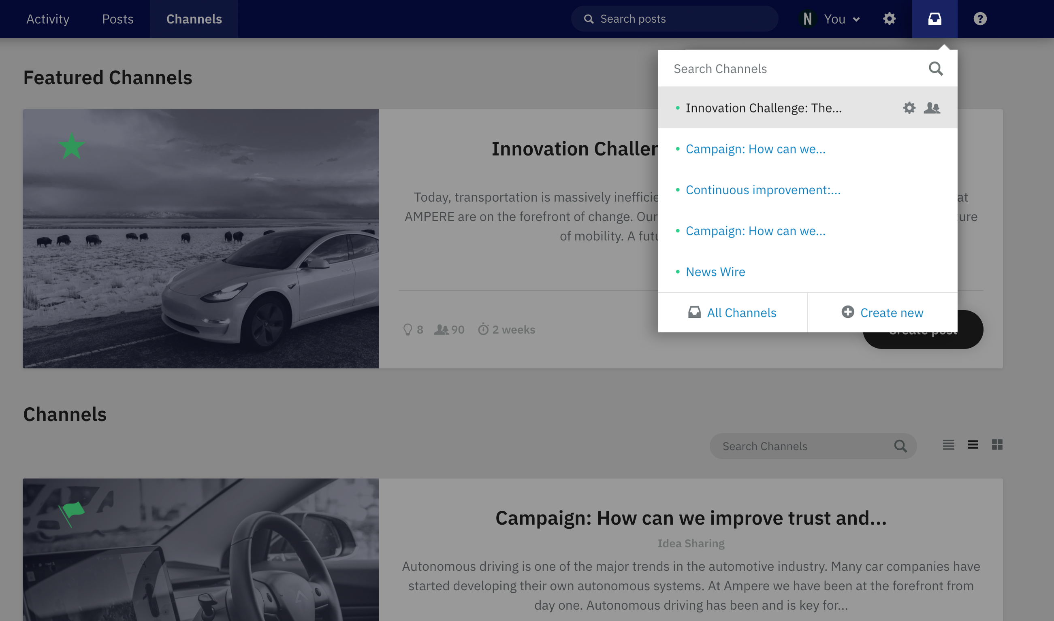Open the Innovation Challenge featured title
Screen dimensions: 1054x621
click(x=575, y=149)
